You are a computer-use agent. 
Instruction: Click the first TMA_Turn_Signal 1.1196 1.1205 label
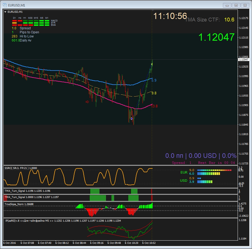point(27,191)
